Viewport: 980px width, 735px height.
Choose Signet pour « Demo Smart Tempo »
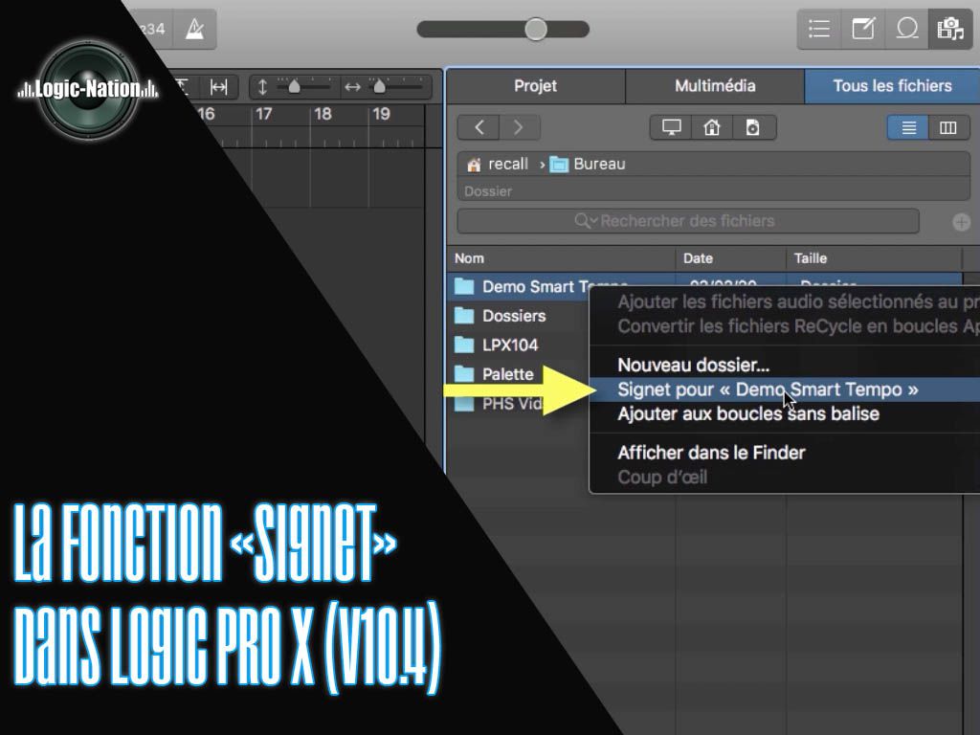pyautogui.click(x=768, y=390)
